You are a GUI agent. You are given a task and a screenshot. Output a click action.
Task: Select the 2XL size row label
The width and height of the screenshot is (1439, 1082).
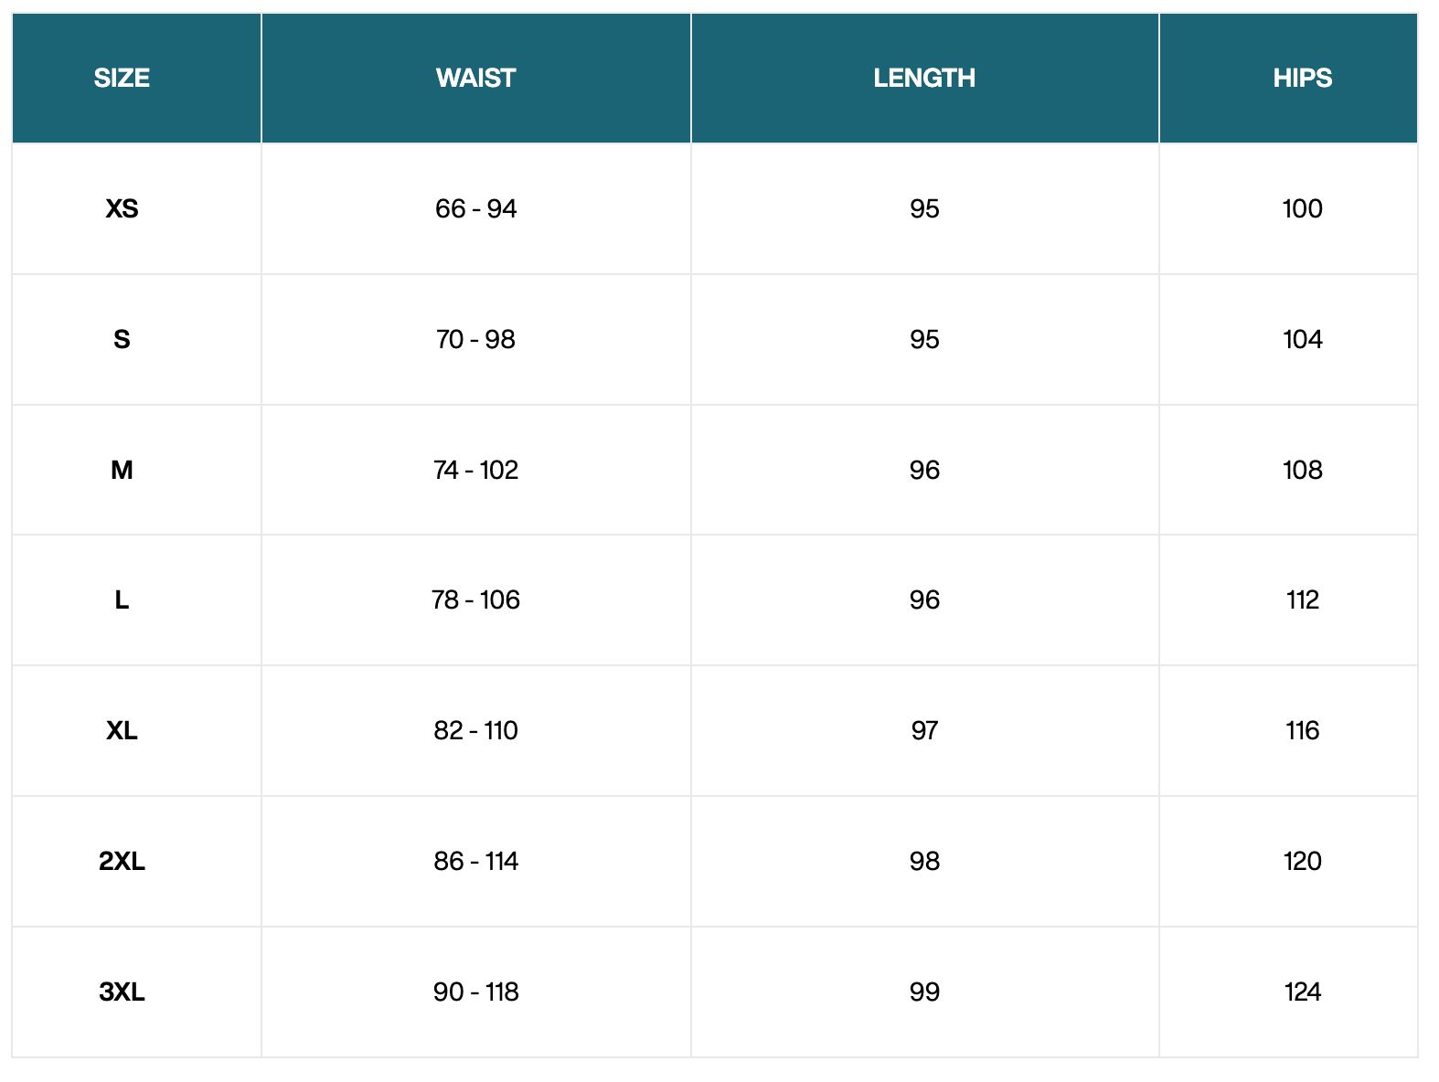point(122,862)
